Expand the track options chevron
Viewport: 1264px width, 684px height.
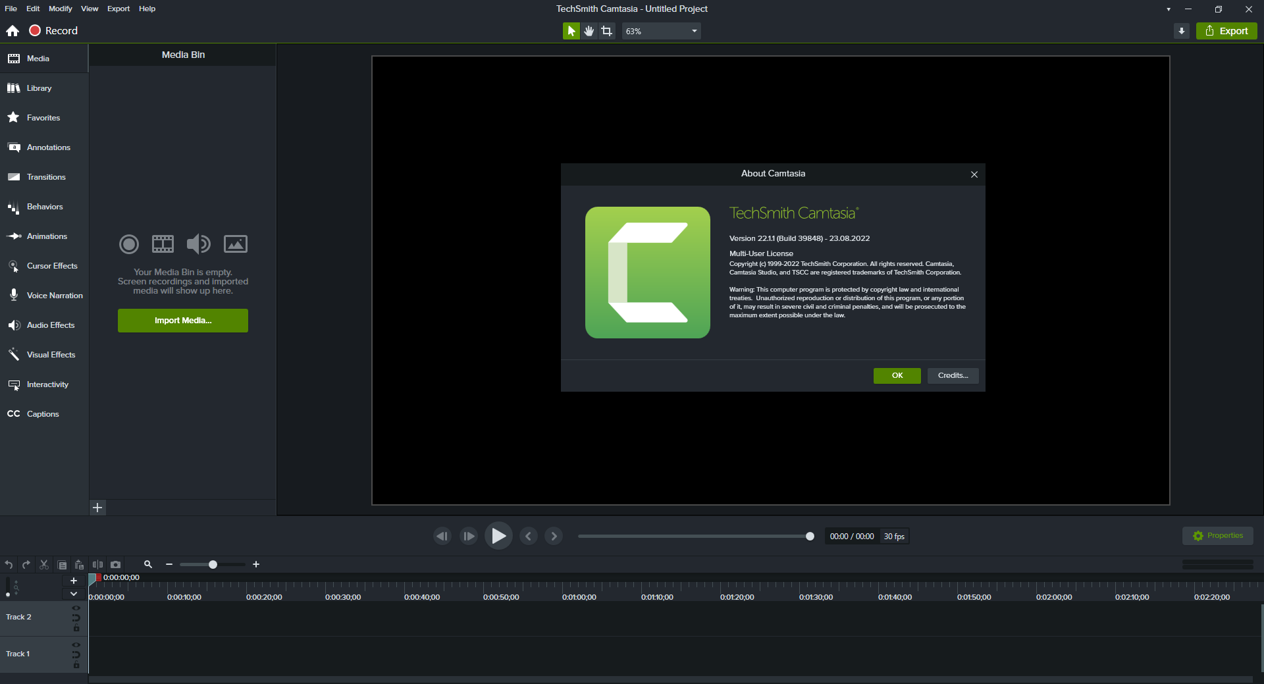pyautogui.click(x=74, y=594)
